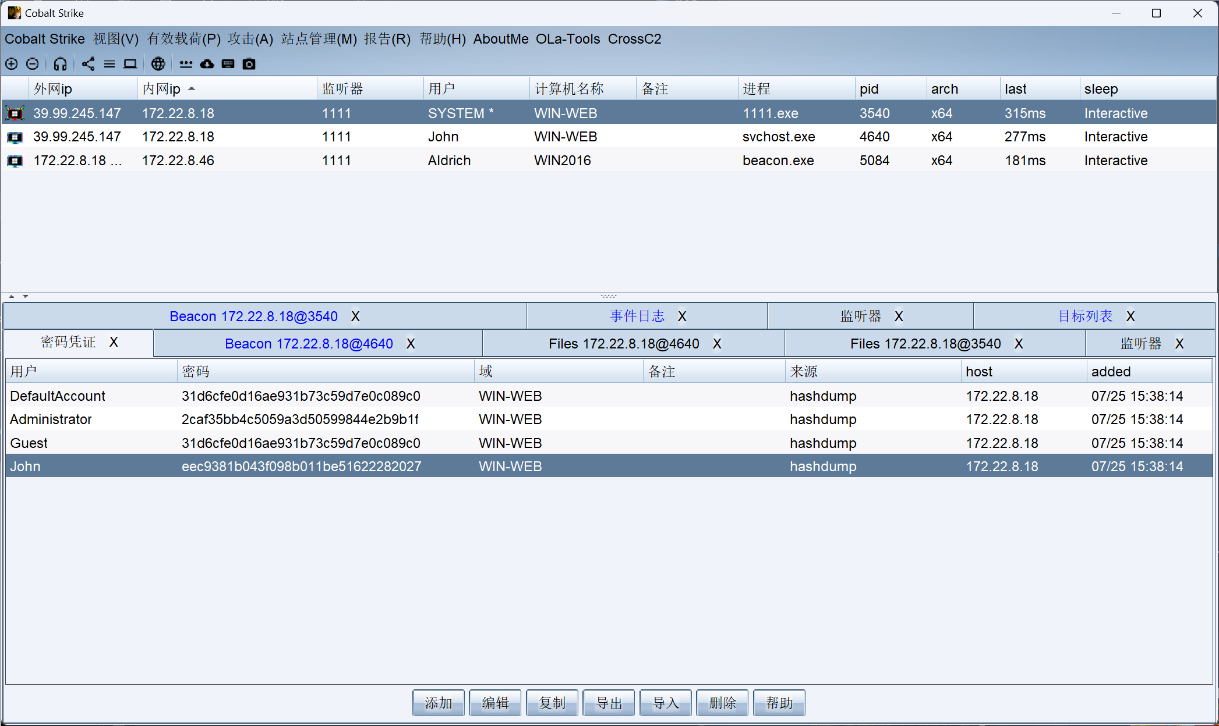Collapse the top pane with the up arrow
Viewport: 1219px width, 726px height.
(11, 296)
